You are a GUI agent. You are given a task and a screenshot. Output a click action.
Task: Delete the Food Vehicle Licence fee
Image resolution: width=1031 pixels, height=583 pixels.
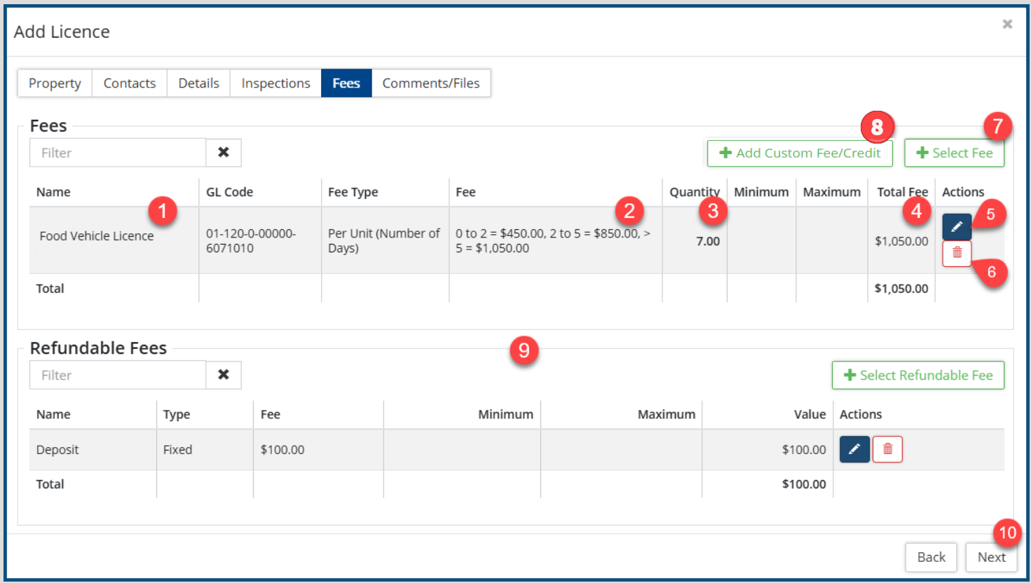pyautogui.click(x=956, y=253)
